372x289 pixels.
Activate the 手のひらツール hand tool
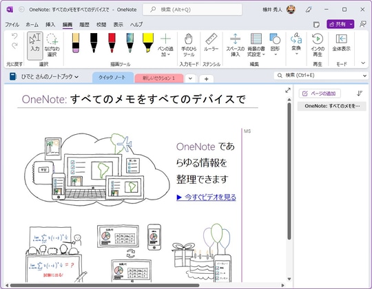pos(189,45)
